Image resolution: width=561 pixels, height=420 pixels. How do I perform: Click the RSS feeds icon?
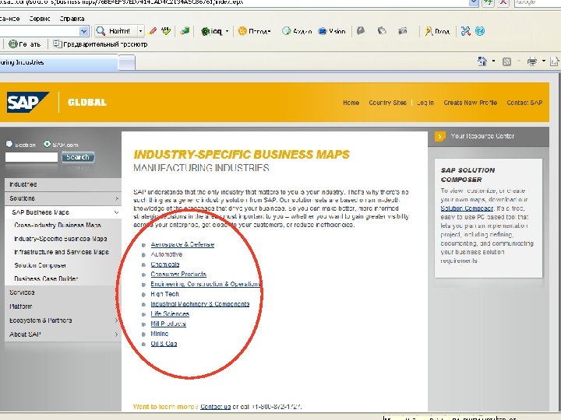click(x=506, y=61)
